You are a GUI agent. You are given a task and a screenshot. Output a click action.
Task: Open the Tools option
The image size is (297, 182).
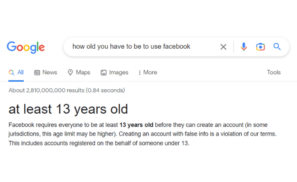click(x=274, y=72)
